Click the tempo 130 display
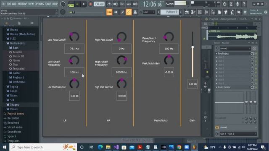The width and height of the screenshot is (269, 151). [x=99, y=4]
